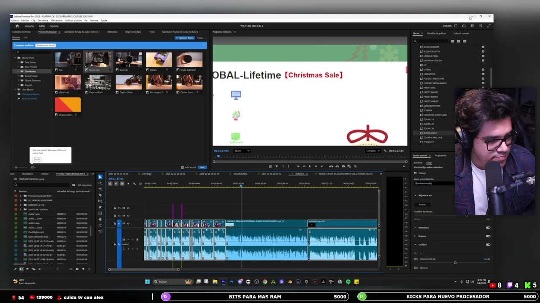Viewport: 540px width, 303px height.
Task: Switch to the Propiedades tab
Action: click(440, 155)
